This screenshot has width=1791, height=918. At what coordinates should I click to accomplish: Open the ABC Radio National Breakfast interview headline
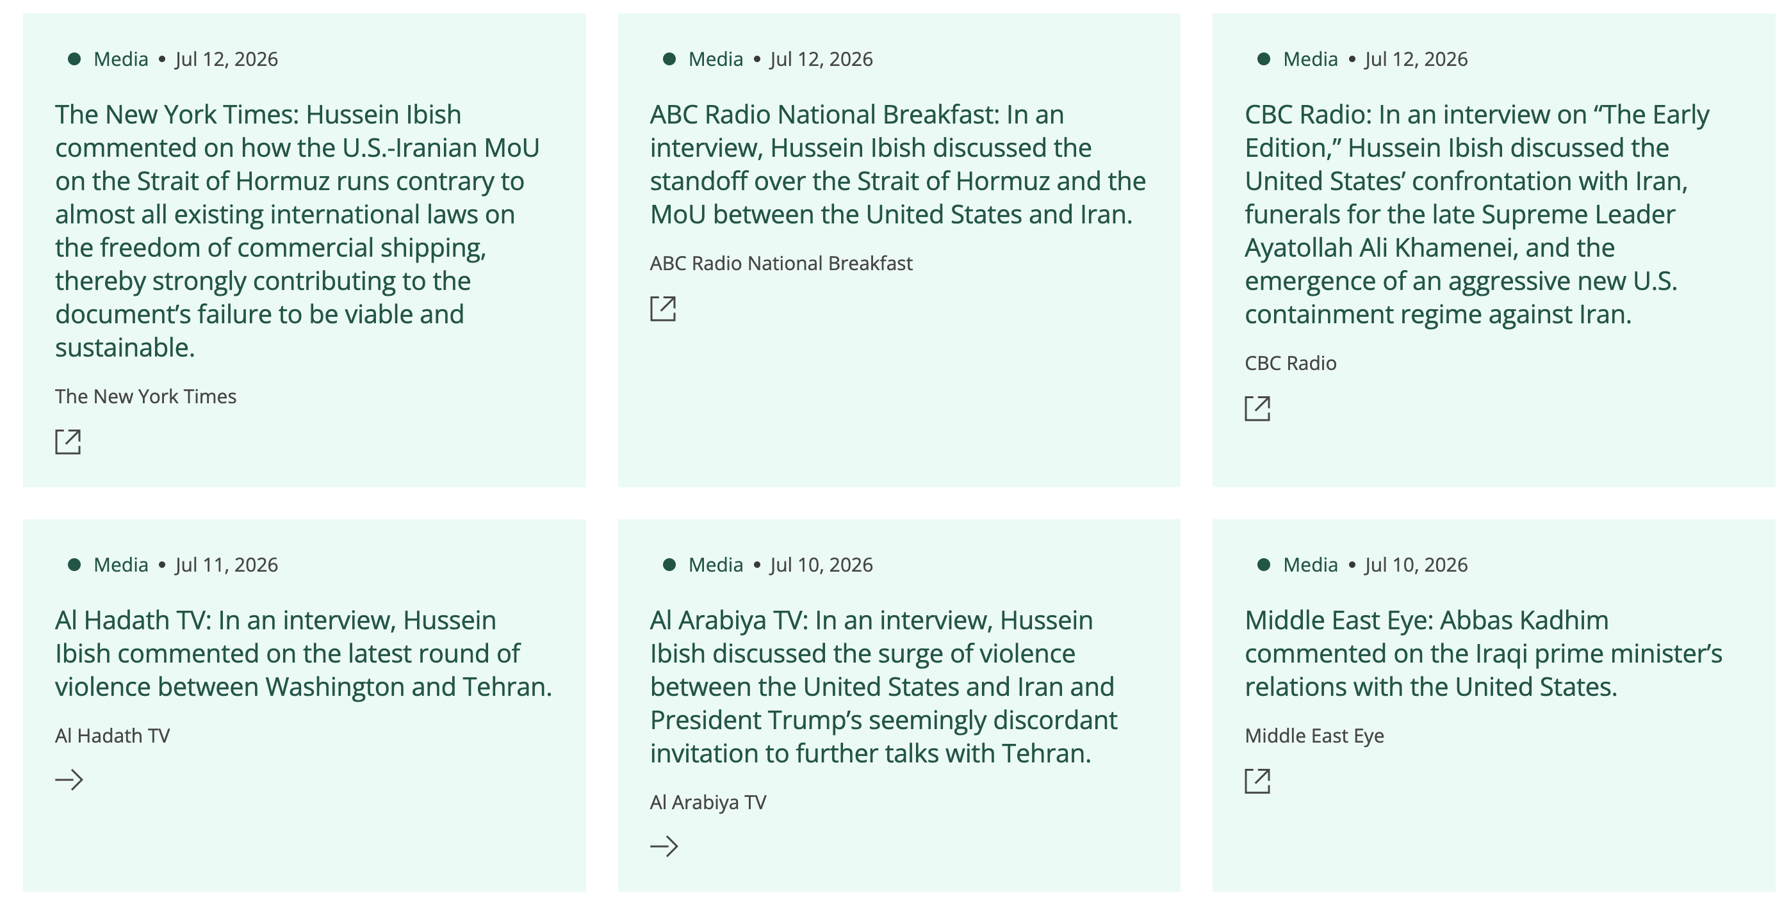click(897, 164)
